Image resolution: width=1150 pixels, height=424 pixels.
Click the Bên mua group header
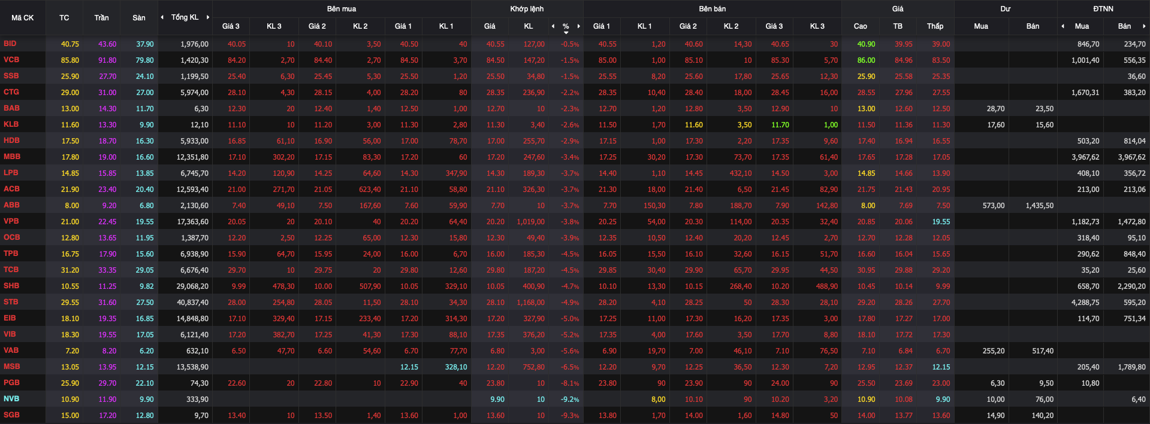click(x=342, y=9)
